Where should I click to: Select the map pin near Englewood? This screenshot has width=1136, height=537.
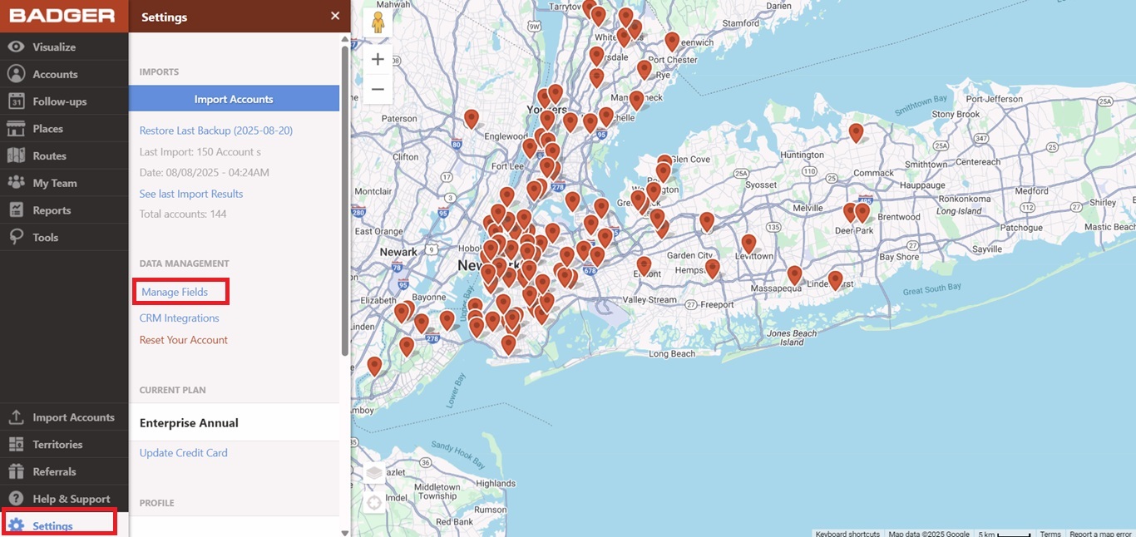530,148
